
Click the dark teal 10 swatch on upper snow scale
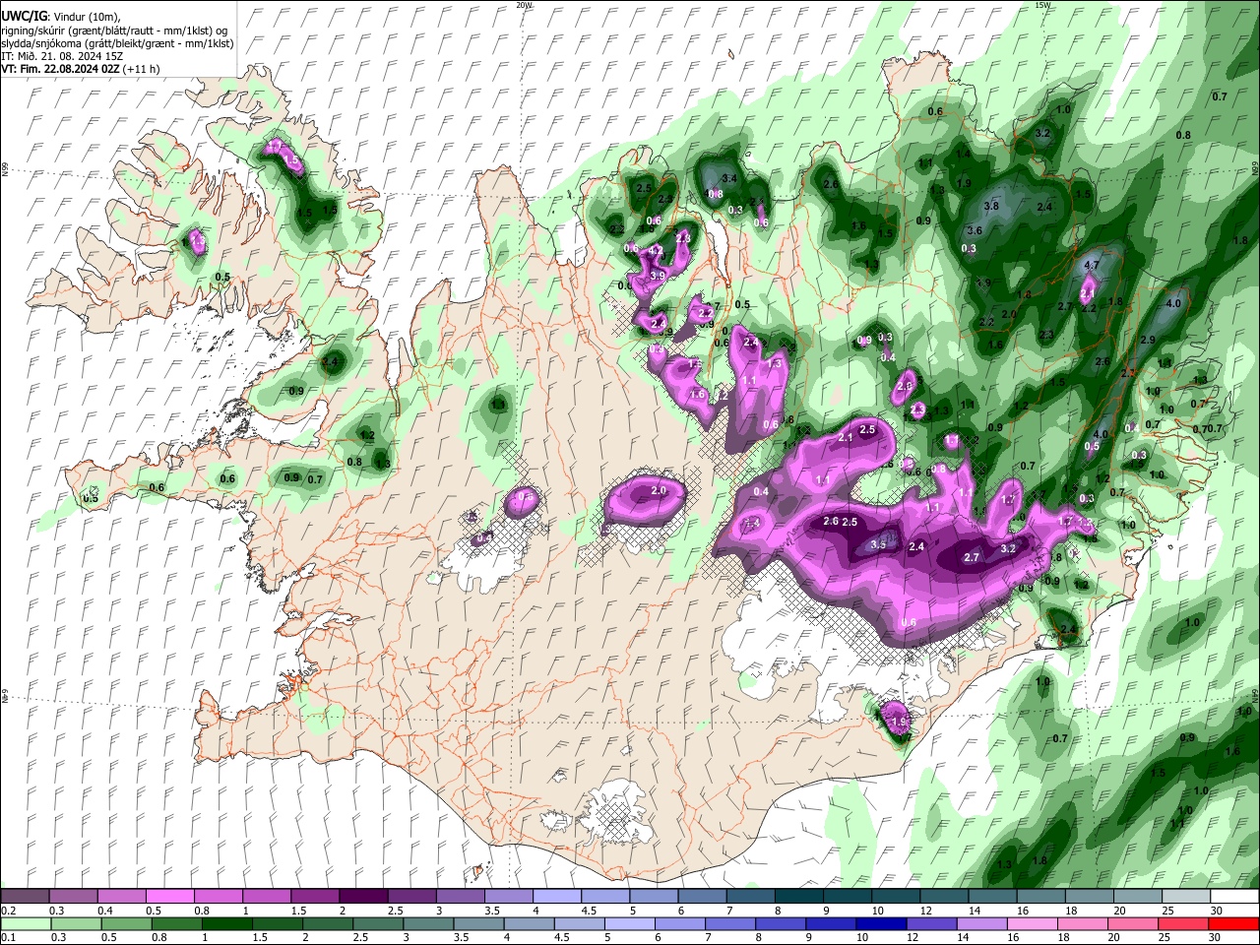tap(897, 897)
